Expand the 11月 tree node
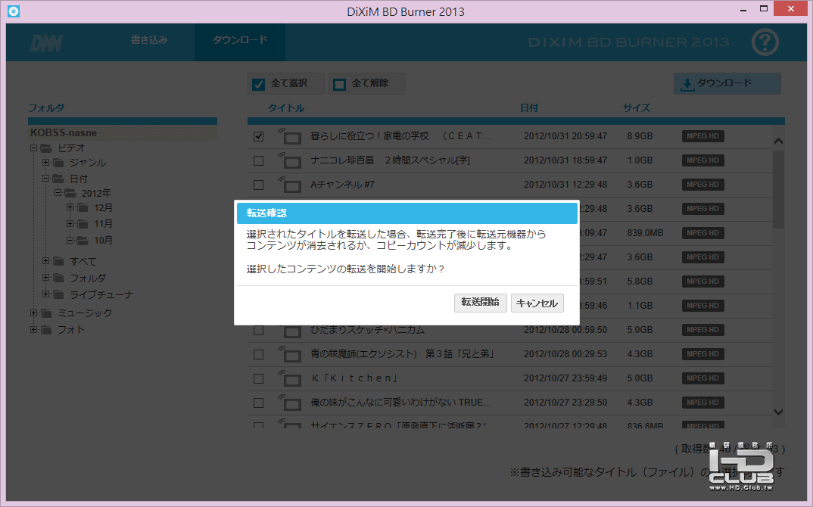 (x=70, y=223)
